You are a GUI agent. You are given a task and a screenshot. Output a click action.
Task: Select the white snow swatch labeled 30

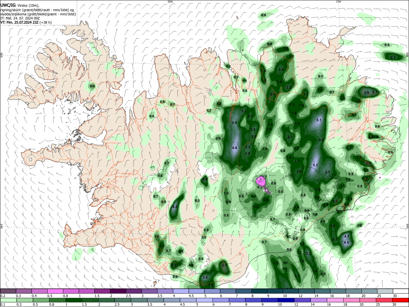point(400,291)
